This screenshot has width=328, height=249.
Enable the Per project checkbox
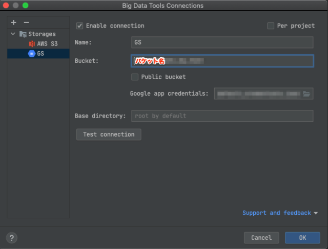click(271, 26)
